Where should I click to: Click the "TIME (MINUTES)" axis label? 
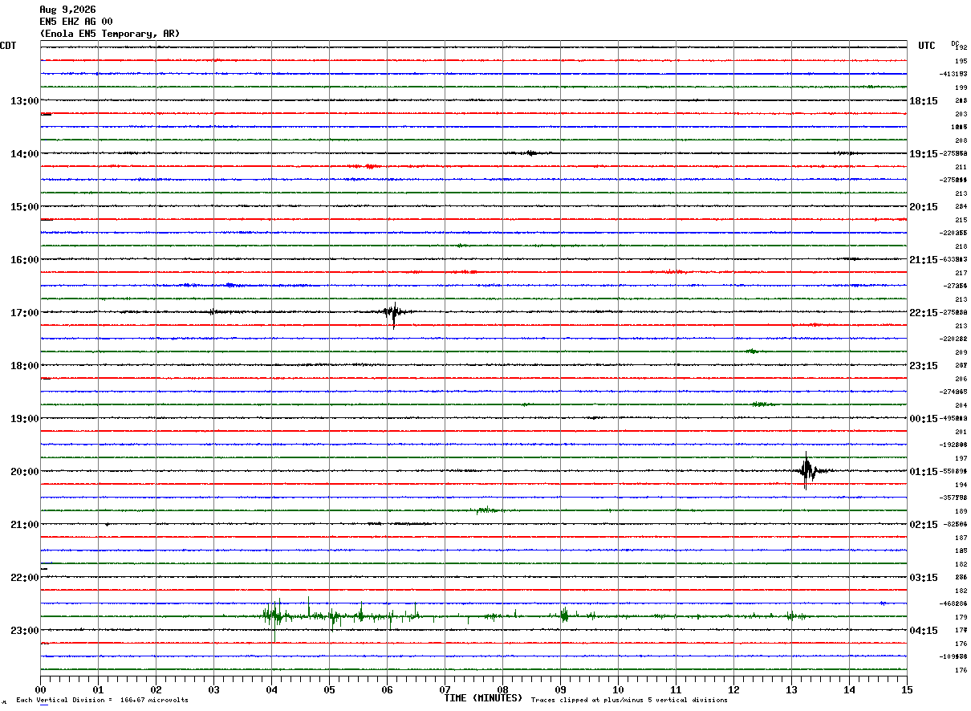tap(483, 698)
